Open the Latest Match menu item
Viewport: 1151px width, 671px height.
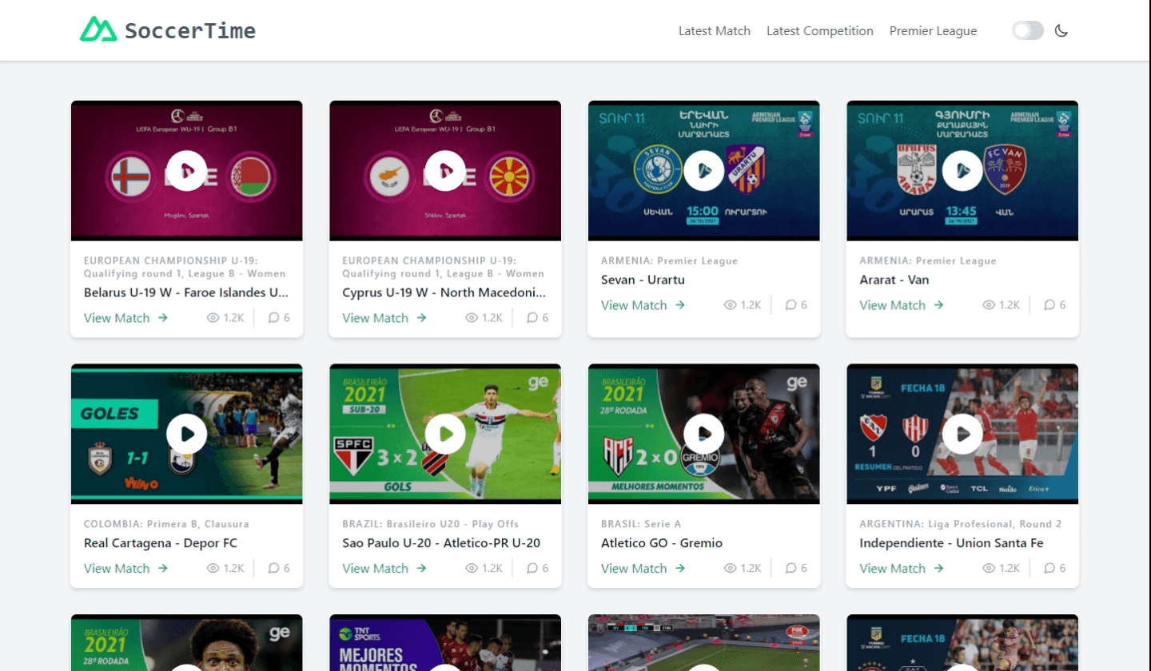coord(714,31)
